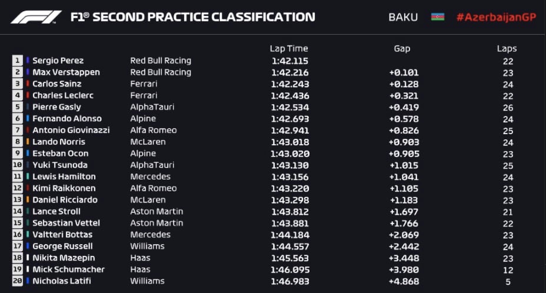Click the position 20 number badge
546x293 pixels.
point(18,281)
